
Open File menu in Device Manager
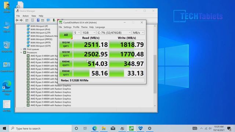click(x=18, y=16)
